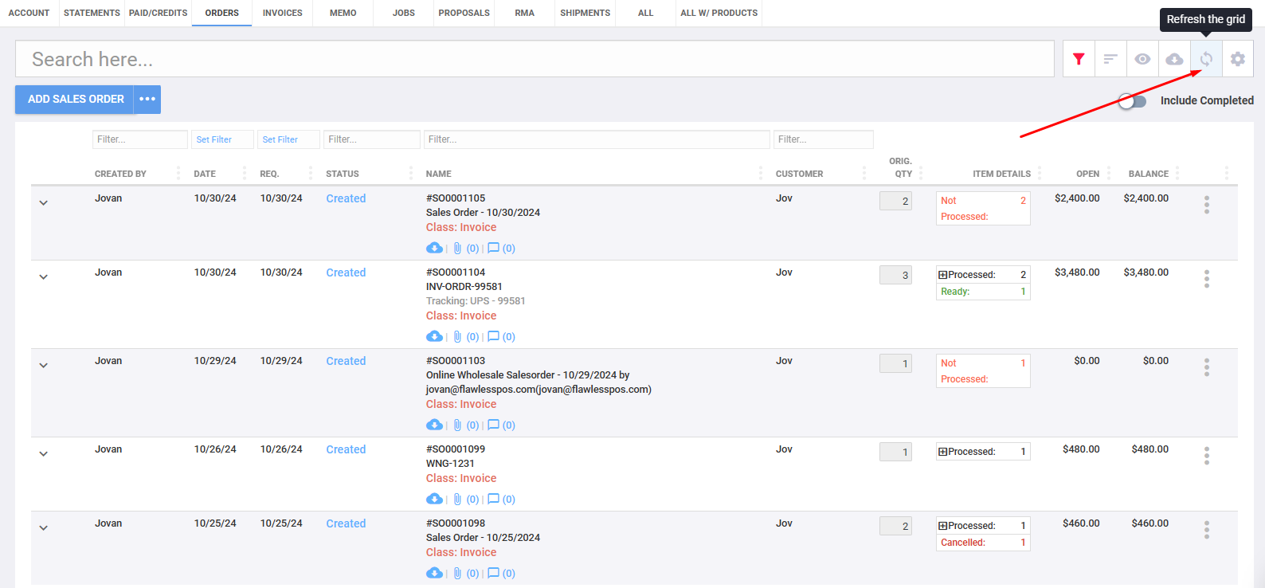The image size is (1265, 588).
Task: Open the MEMO tab
Action: coord(343,13)
